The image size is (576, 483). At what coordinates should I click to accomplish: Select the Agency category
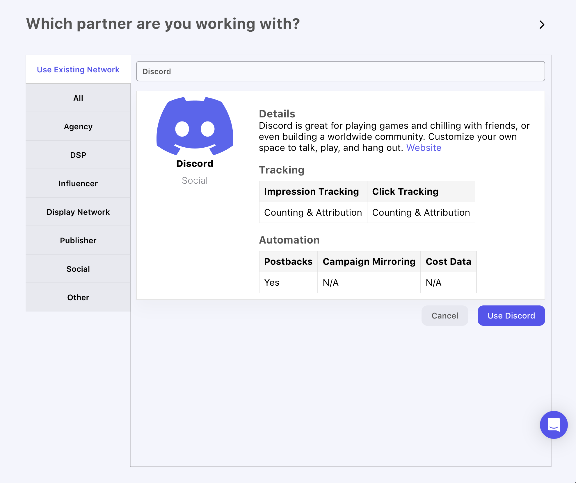[x=78, y=127]
